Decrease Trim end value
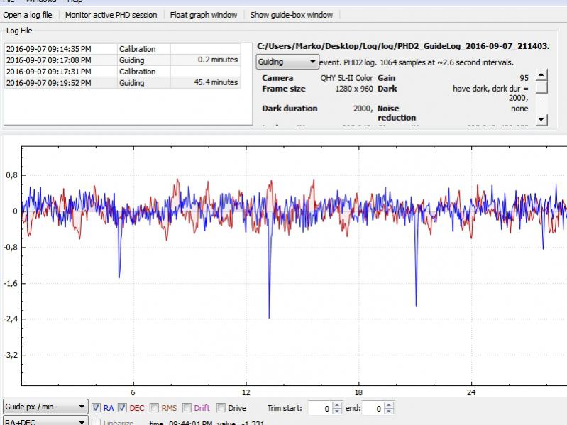Screen dimensions: 567x425 388,412
